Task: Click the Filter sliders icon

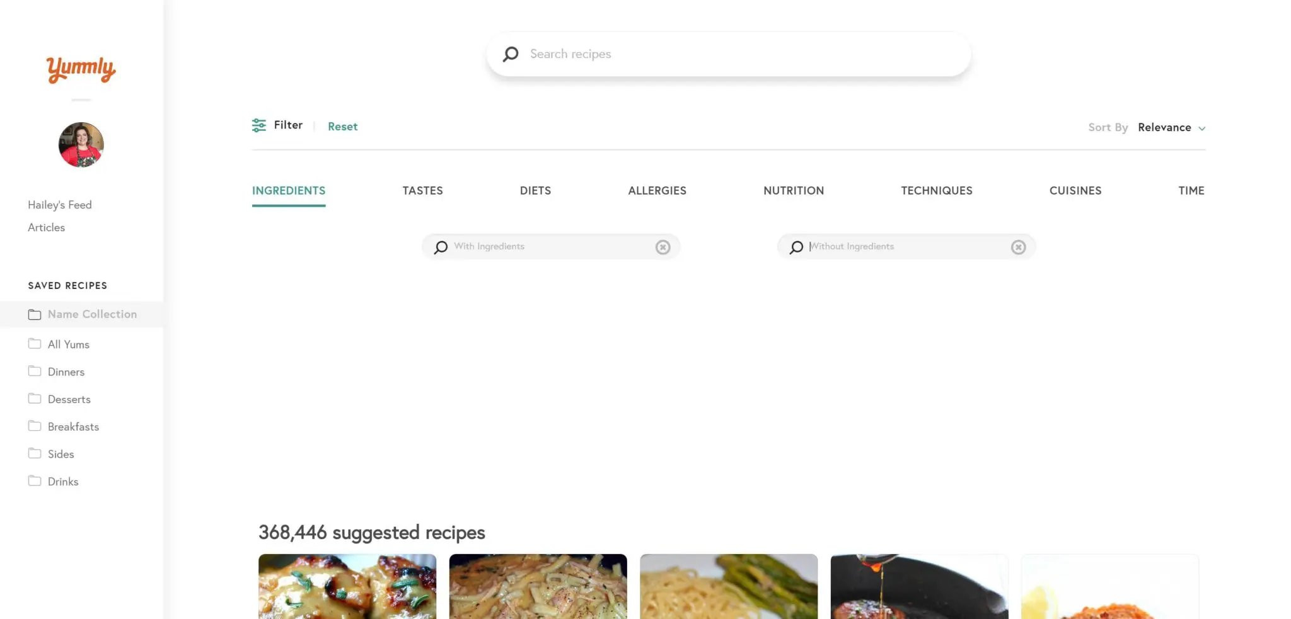Action: coord(258,125)
